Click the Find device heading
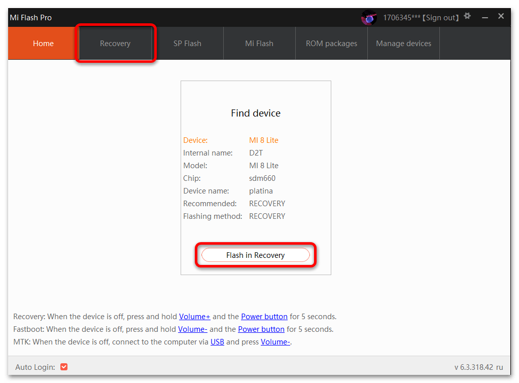 [x=256, y=113]
